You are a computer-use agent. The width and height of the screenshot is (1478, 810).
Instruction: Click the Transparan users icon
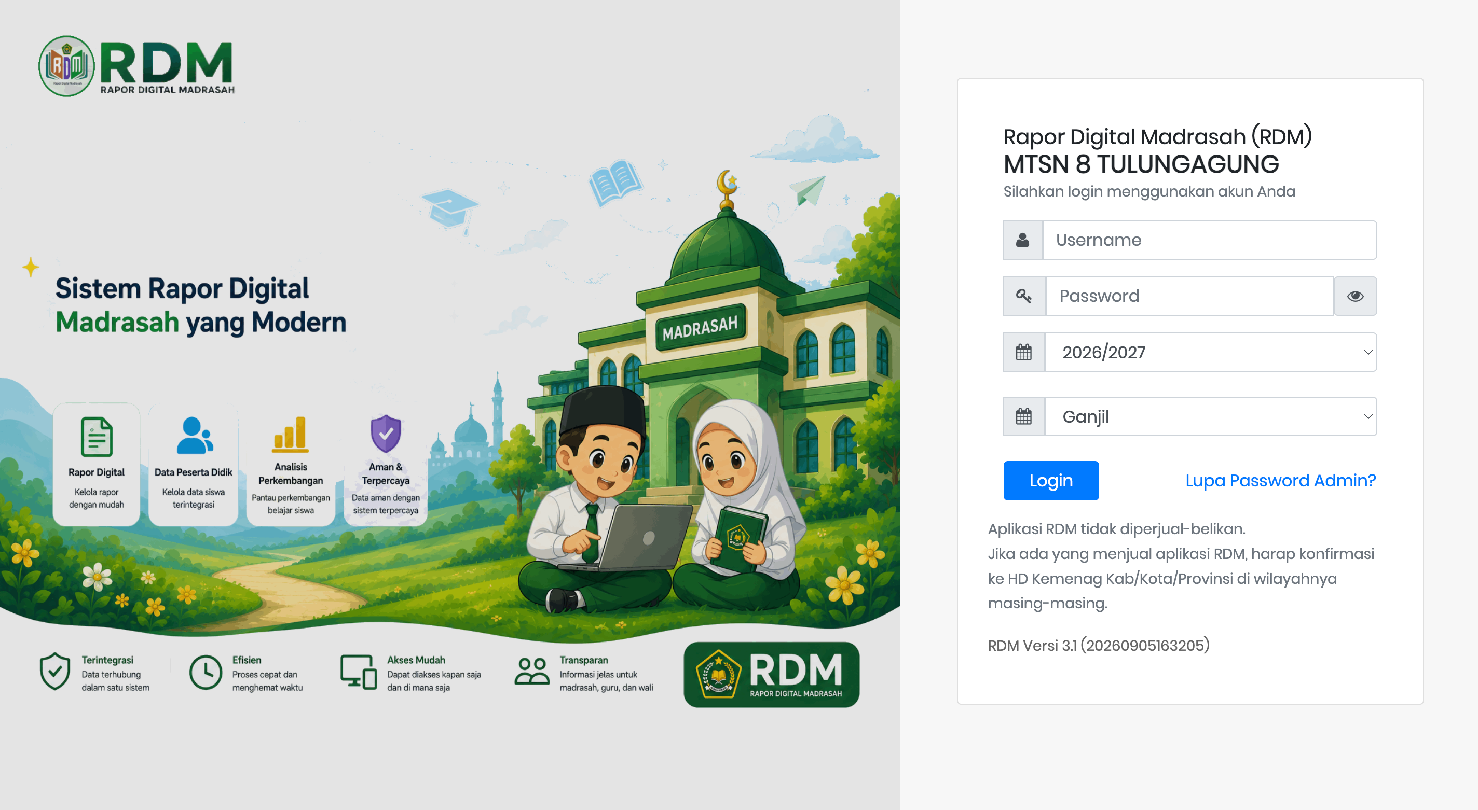(532, 671)
